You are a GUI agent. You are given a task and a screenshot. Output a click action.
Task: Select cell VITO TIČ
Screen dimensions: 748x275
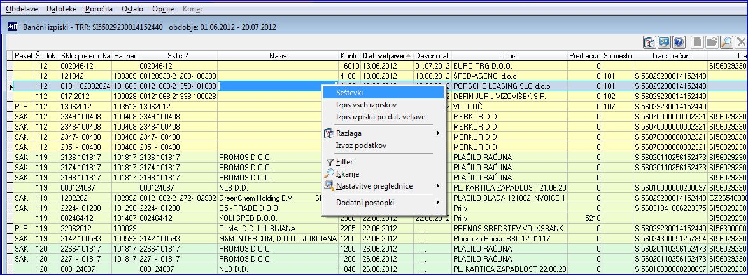pyautogui.click(x=509, y=106)
